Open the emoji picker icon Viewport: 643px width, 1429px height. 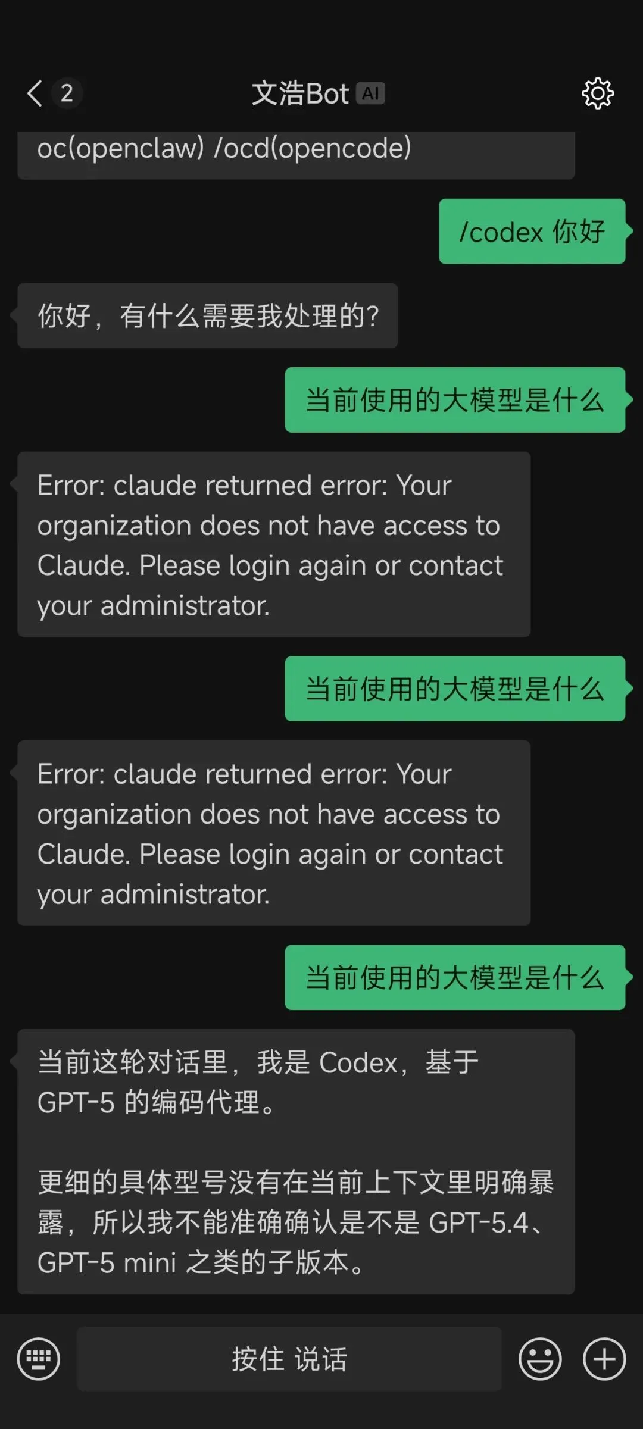coord(540,1359)
